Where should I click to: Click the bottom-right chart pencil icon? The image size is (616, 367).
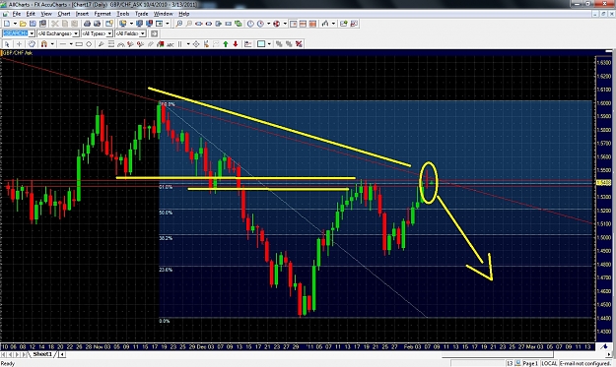(604, 346)
